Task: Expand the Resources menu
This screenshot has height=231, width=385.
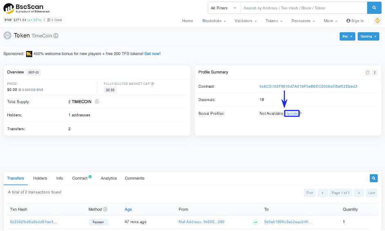Action: 303,21
